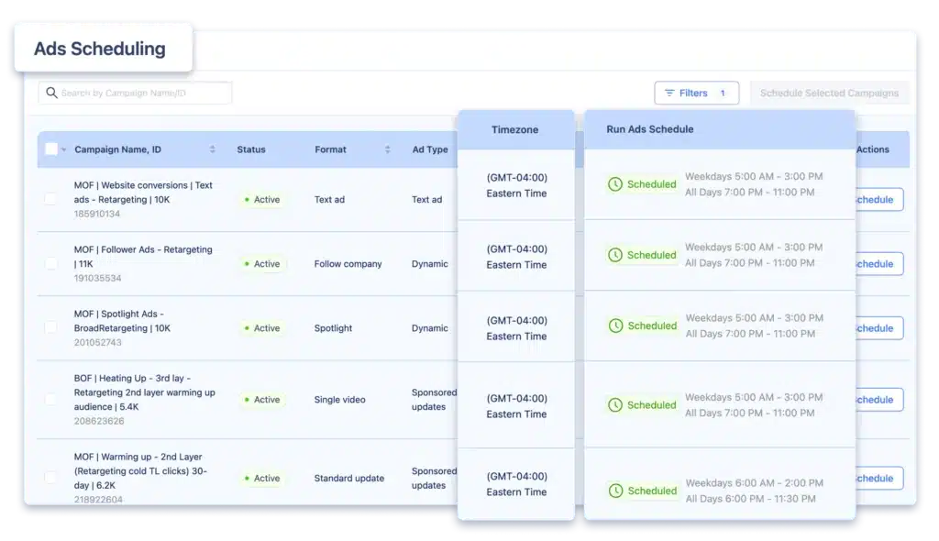Click the Filters funnel icon
939x541 pixels.
click(669, 94)
